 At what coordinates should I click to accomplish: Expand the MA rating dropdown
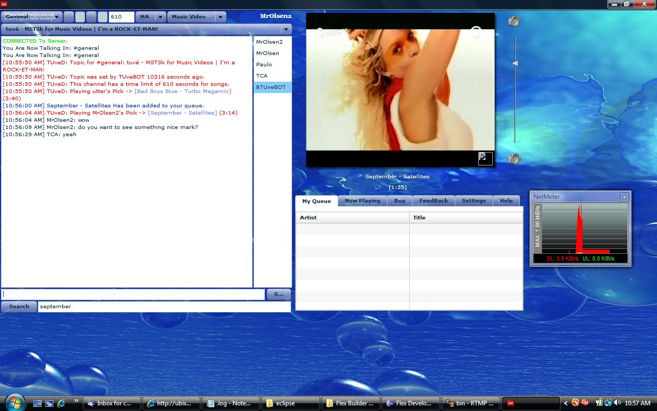160,17
